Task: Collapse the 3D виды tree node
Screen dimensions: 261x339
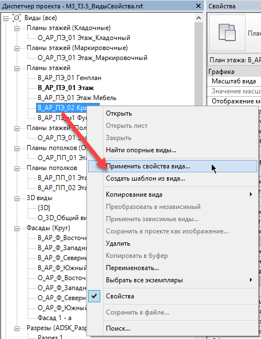Action: pos(17,198)
